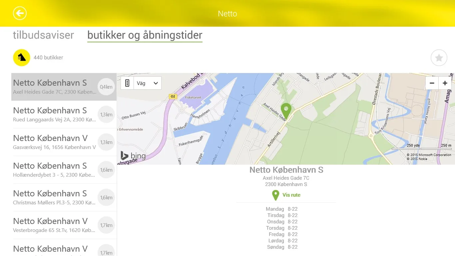Viewport: 455px width, 256px height.
Task: Click the Søndag 8-22 opening hours row
Action: (282, 247)
